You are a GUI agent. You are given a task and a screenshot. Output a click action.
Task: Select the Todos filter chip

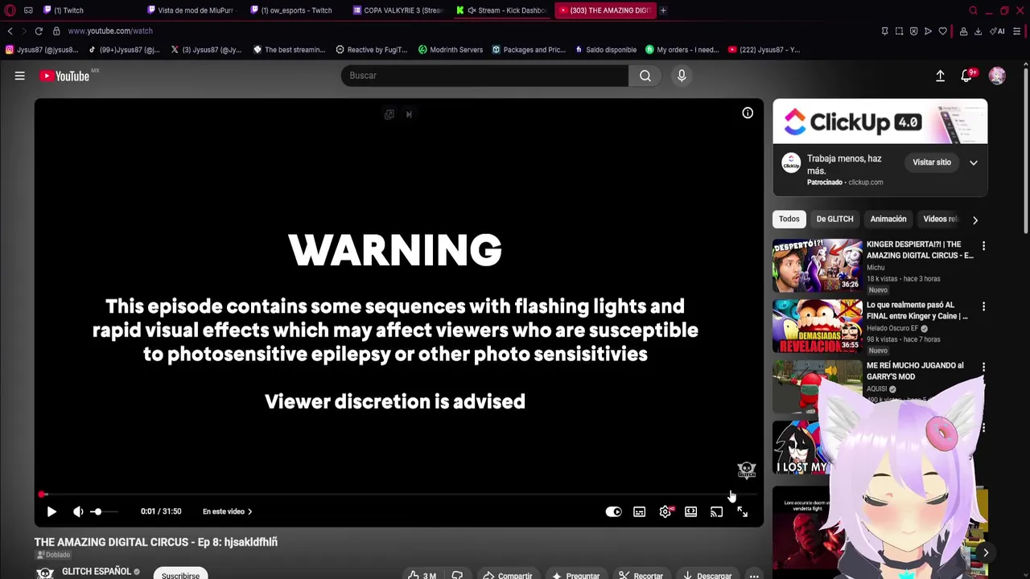click(x=789, y=219)
